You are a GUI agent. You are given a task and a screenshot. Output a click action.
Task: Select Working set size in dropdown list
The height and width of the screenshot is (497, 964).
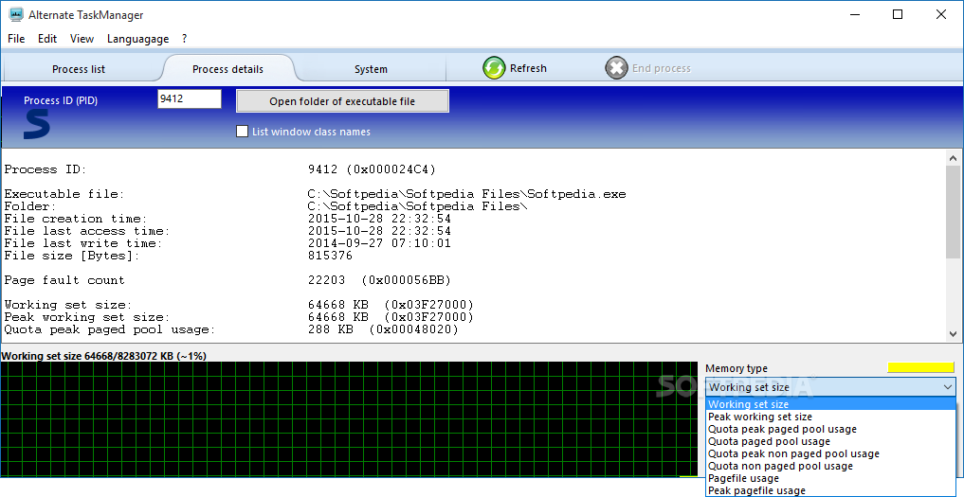pyautogui.click(x=830, y=404)
